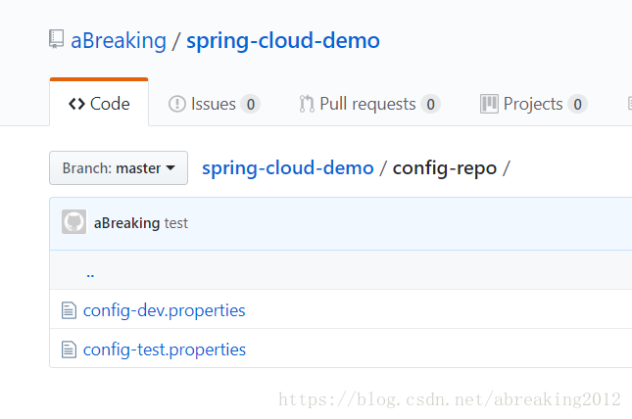Click the Pull requests merge icon

coord(307,104)
